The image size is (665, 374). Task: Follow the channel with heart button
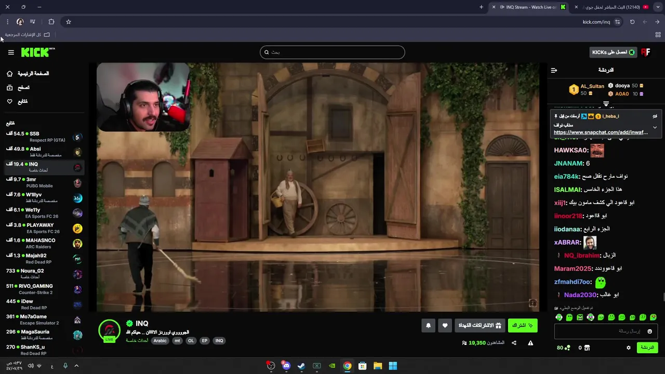point(445,325)
